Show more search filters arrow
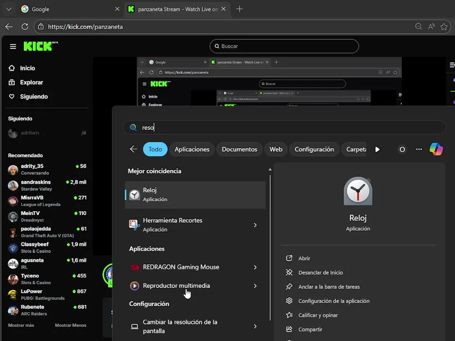 point(377,149)
